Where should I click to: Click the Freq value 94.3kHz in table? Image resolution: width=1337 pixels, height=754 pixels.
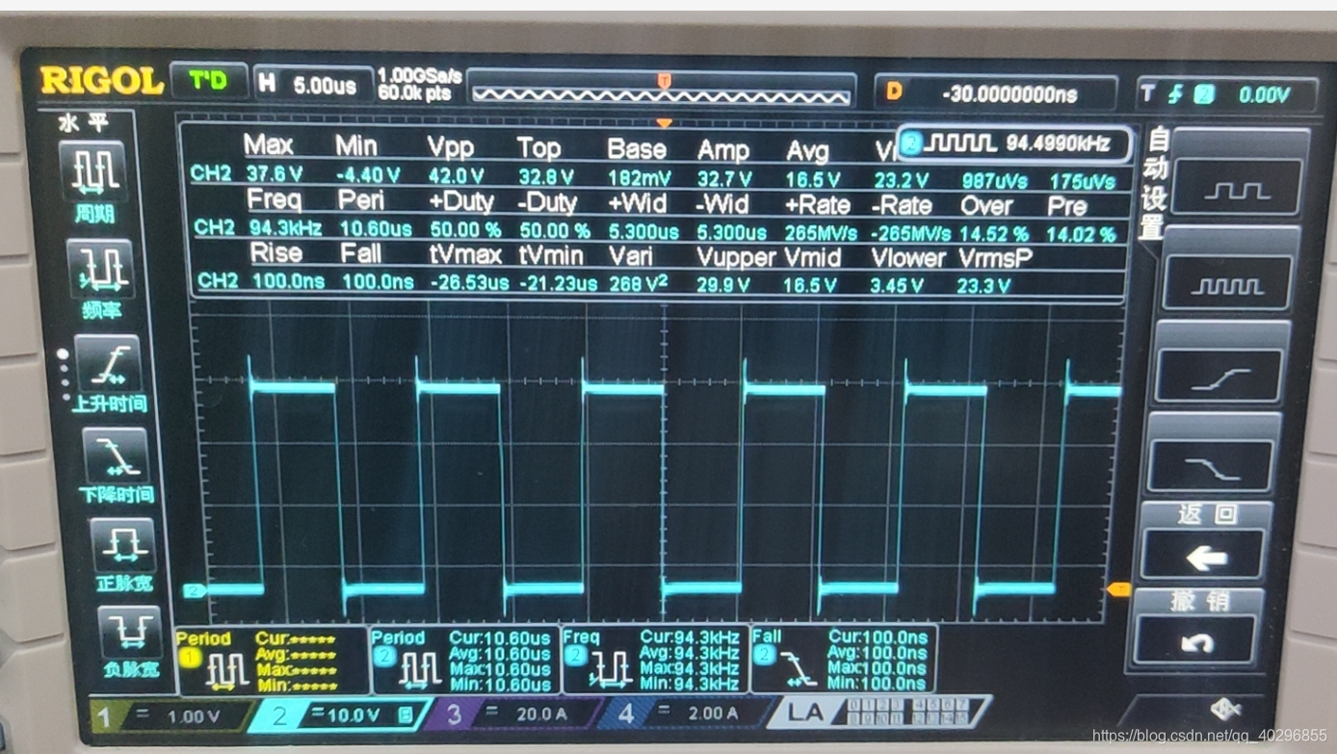(x=284, y=229)
